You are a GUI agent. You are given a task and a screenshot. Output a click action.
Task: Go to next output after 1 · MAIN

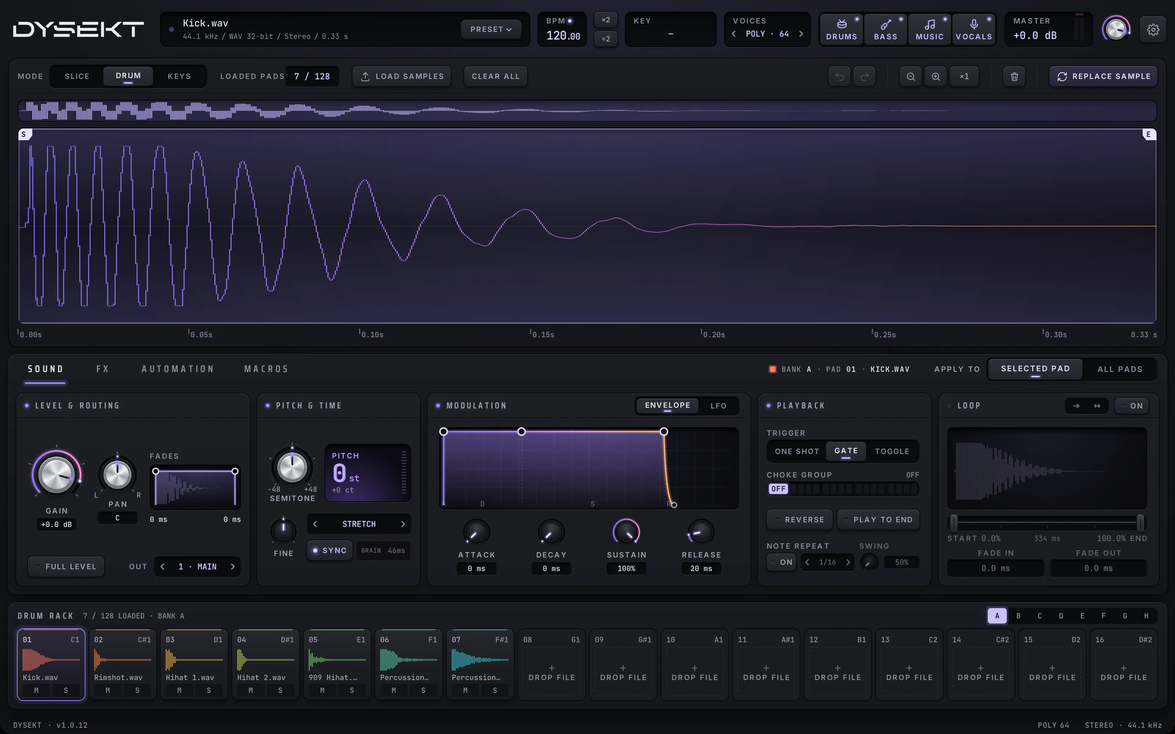pyautogui.click(x=232, y=567)
